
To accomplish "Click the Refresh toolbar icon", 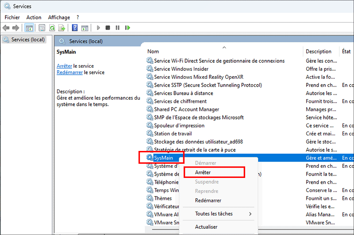I will 52,28.
